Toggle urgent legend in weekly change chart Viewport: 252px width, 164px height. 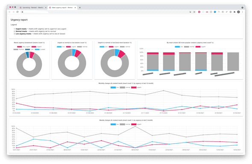(136, 124)
